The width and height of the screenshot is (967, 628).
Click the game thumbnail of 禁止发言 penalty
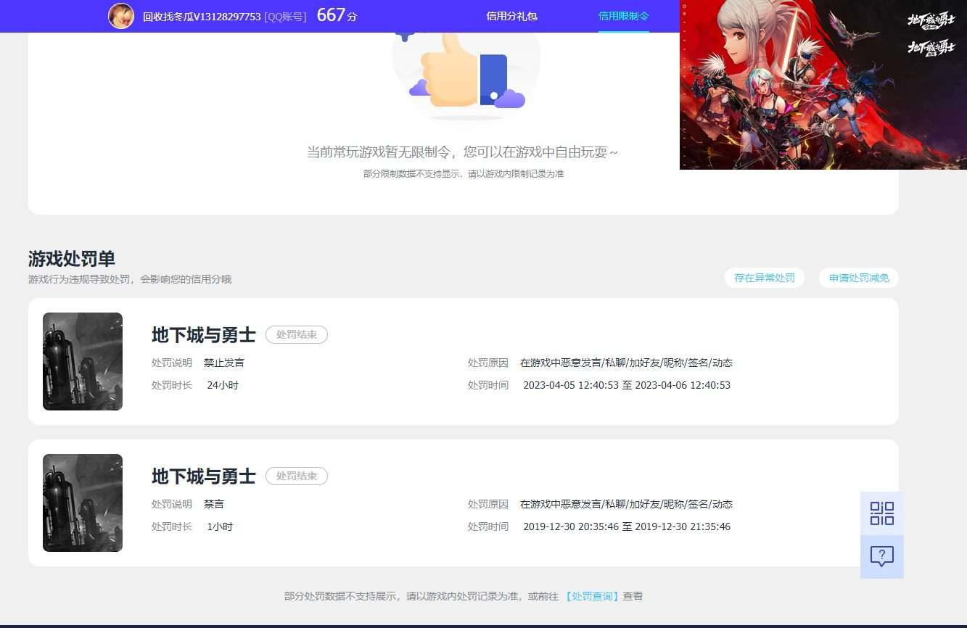pos(83,361)
